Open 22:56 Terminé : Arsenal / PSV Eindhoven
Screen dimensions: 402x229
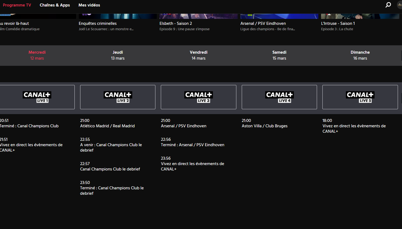click(193, 142)
